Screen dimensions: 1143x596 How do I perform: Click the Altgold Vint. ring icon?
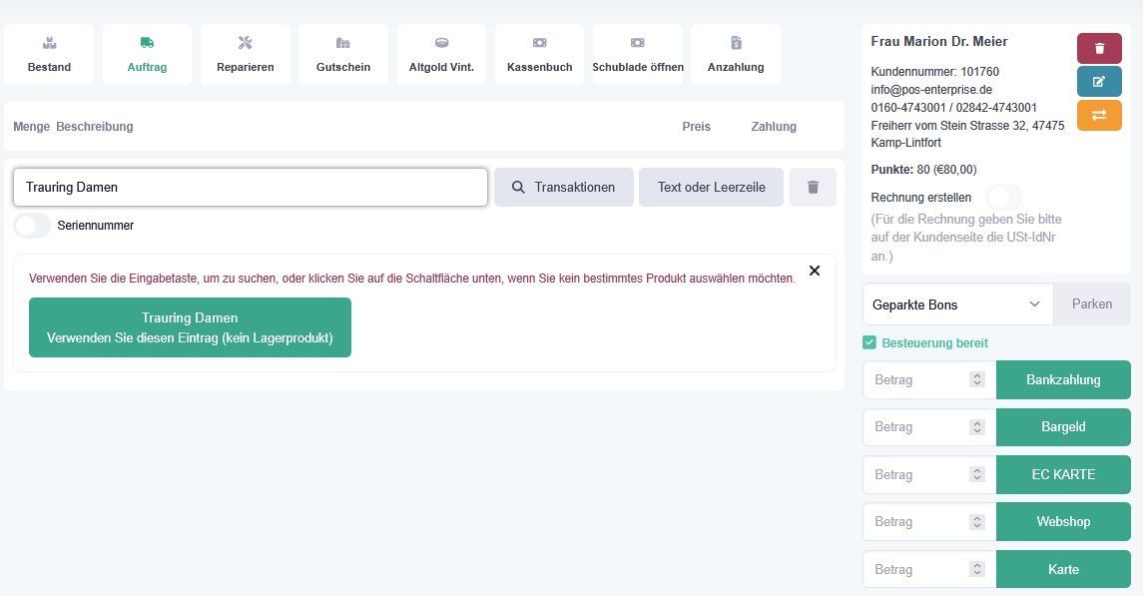click(441, 43)
